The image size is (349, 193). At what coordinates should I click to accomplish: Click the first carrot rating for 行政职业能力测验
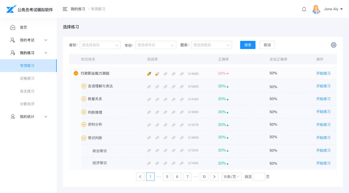pos(149,74)
